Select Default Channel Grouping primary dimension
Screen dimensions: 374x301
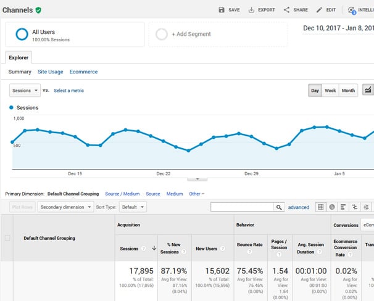[x=73, y=194]
